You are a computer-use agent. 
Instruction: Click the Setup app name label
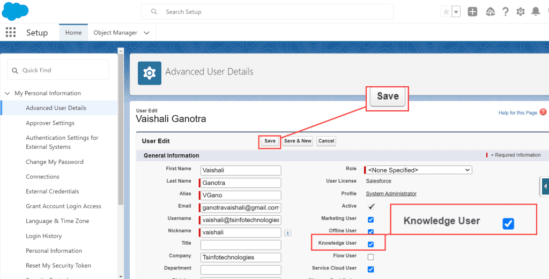[x=37, y=33]
